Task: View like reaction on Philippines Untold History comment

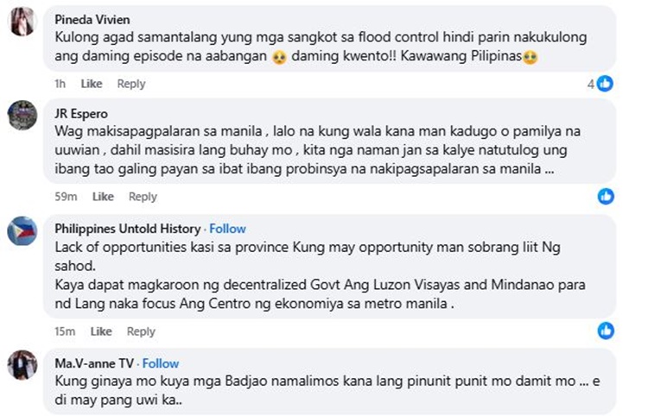Action: 606,331
